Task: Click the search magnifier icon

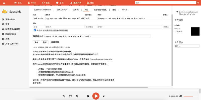Action: (198, 2)
